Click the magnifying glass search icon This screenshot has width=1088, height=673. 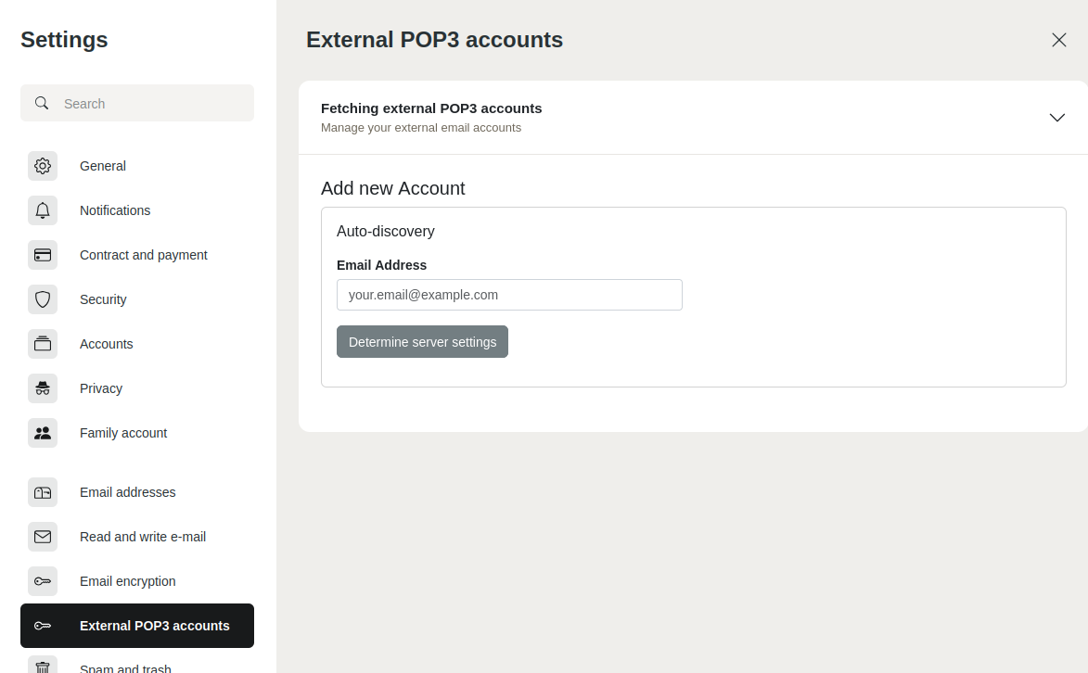[42, 103]
